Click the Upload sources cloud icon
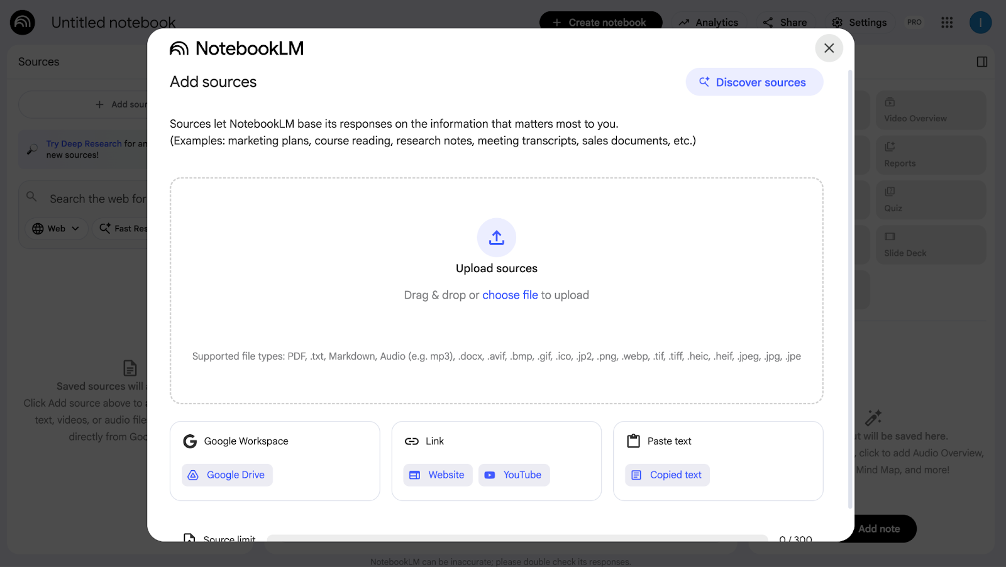The image size is (1006, 567). [x=496, y=238]
